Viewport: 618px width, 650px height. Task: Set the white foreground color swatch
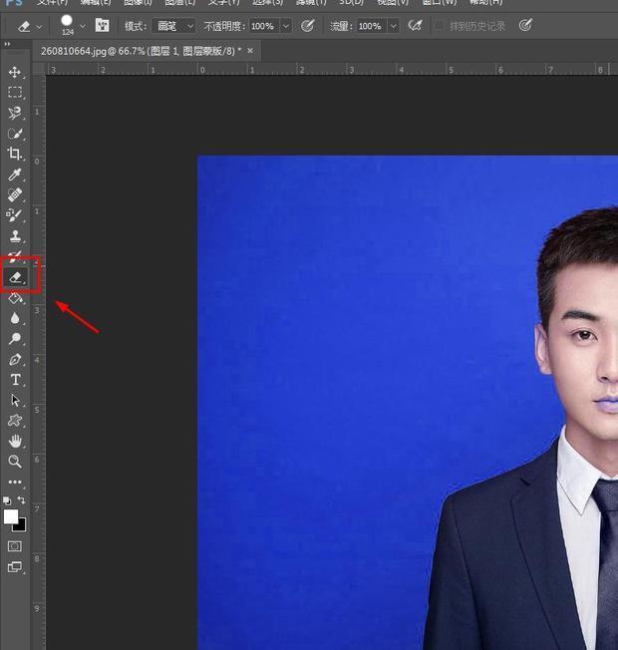[x=11, y=516]
